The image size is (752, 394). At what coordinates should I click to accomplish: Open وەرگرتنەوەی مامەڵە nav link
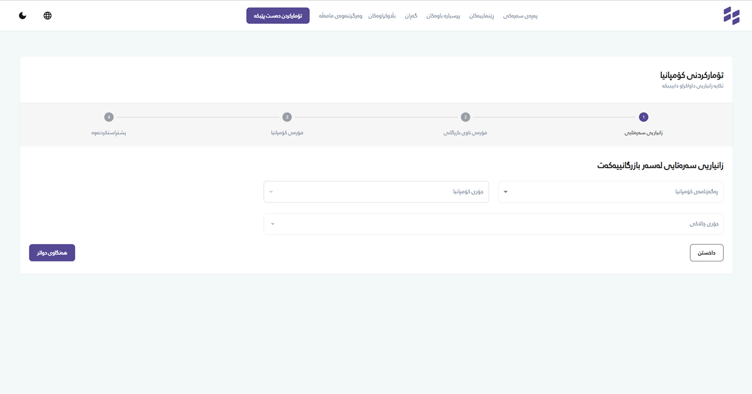pyautogui.click(x=340, y=16)
